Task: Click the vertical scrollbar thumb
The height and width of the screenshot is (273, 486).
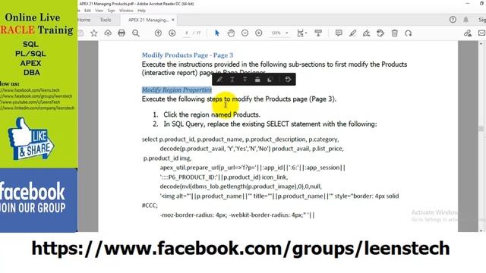Action: coord(481,129)
